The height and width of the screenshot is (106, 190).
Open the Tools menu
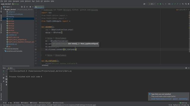click(38, 1)
